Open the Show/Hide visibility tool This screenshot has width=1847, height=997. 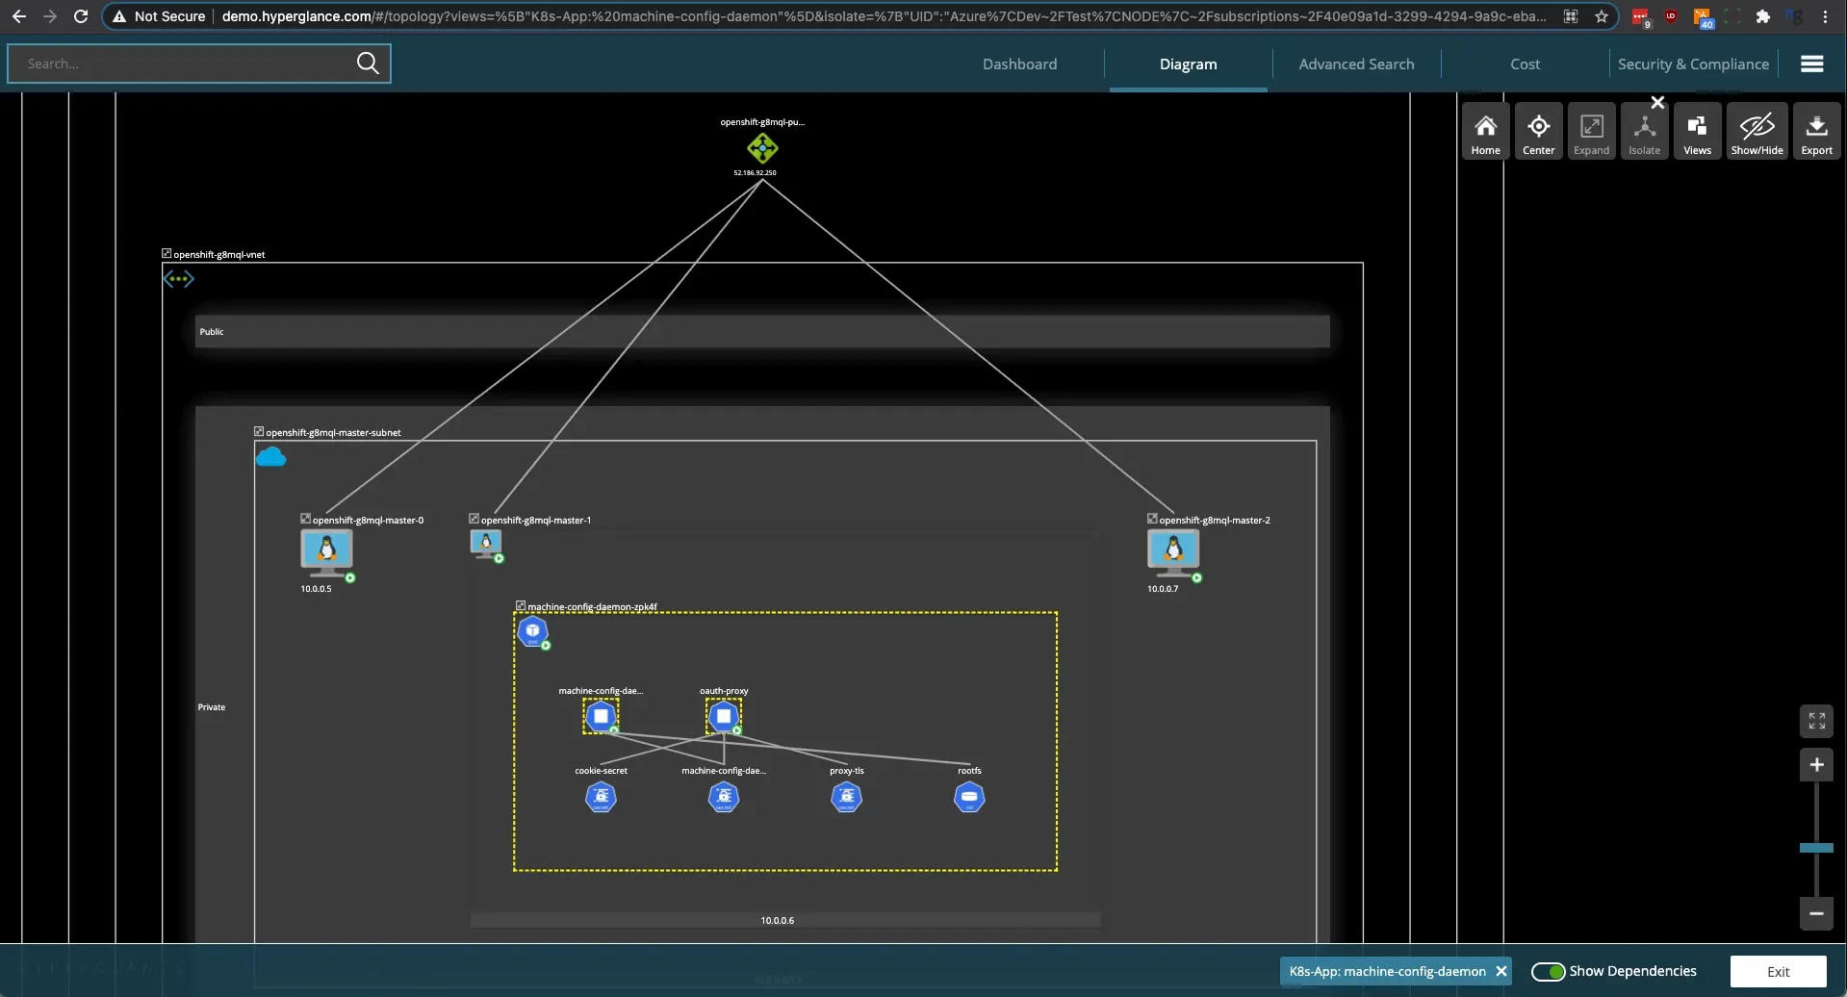(1757, 131)
